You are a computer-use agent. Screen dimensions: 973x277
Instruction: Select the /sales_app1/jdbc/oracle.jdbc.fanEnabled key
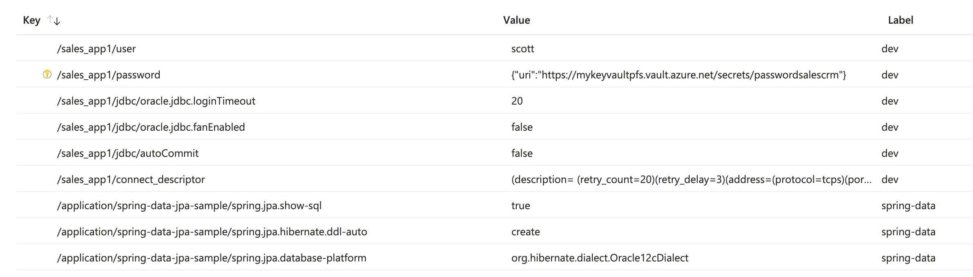pyautogui.click(x=150, y=127)
